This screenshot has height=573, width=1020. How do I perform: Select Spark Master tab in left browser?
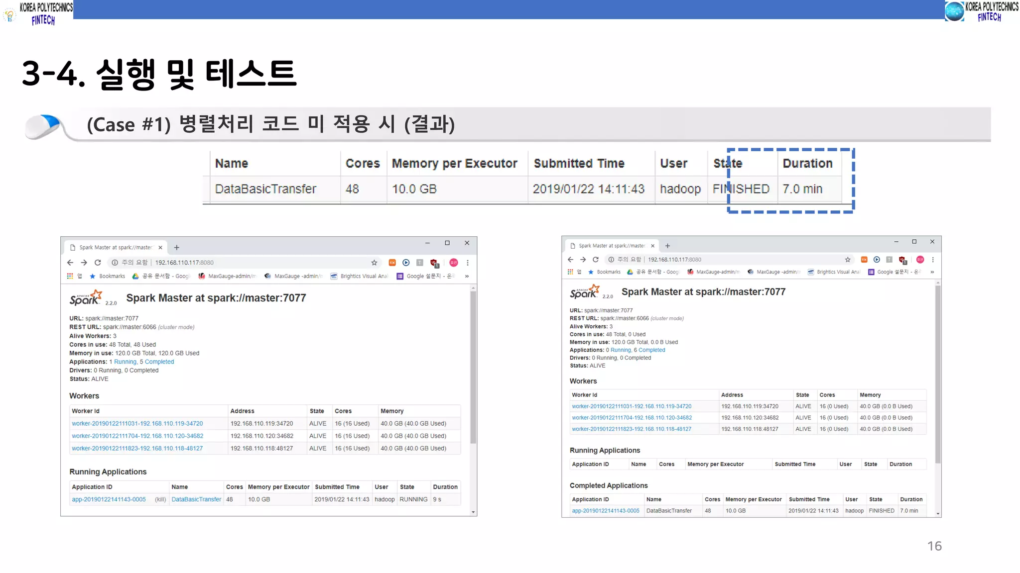[x=115, y=247]
